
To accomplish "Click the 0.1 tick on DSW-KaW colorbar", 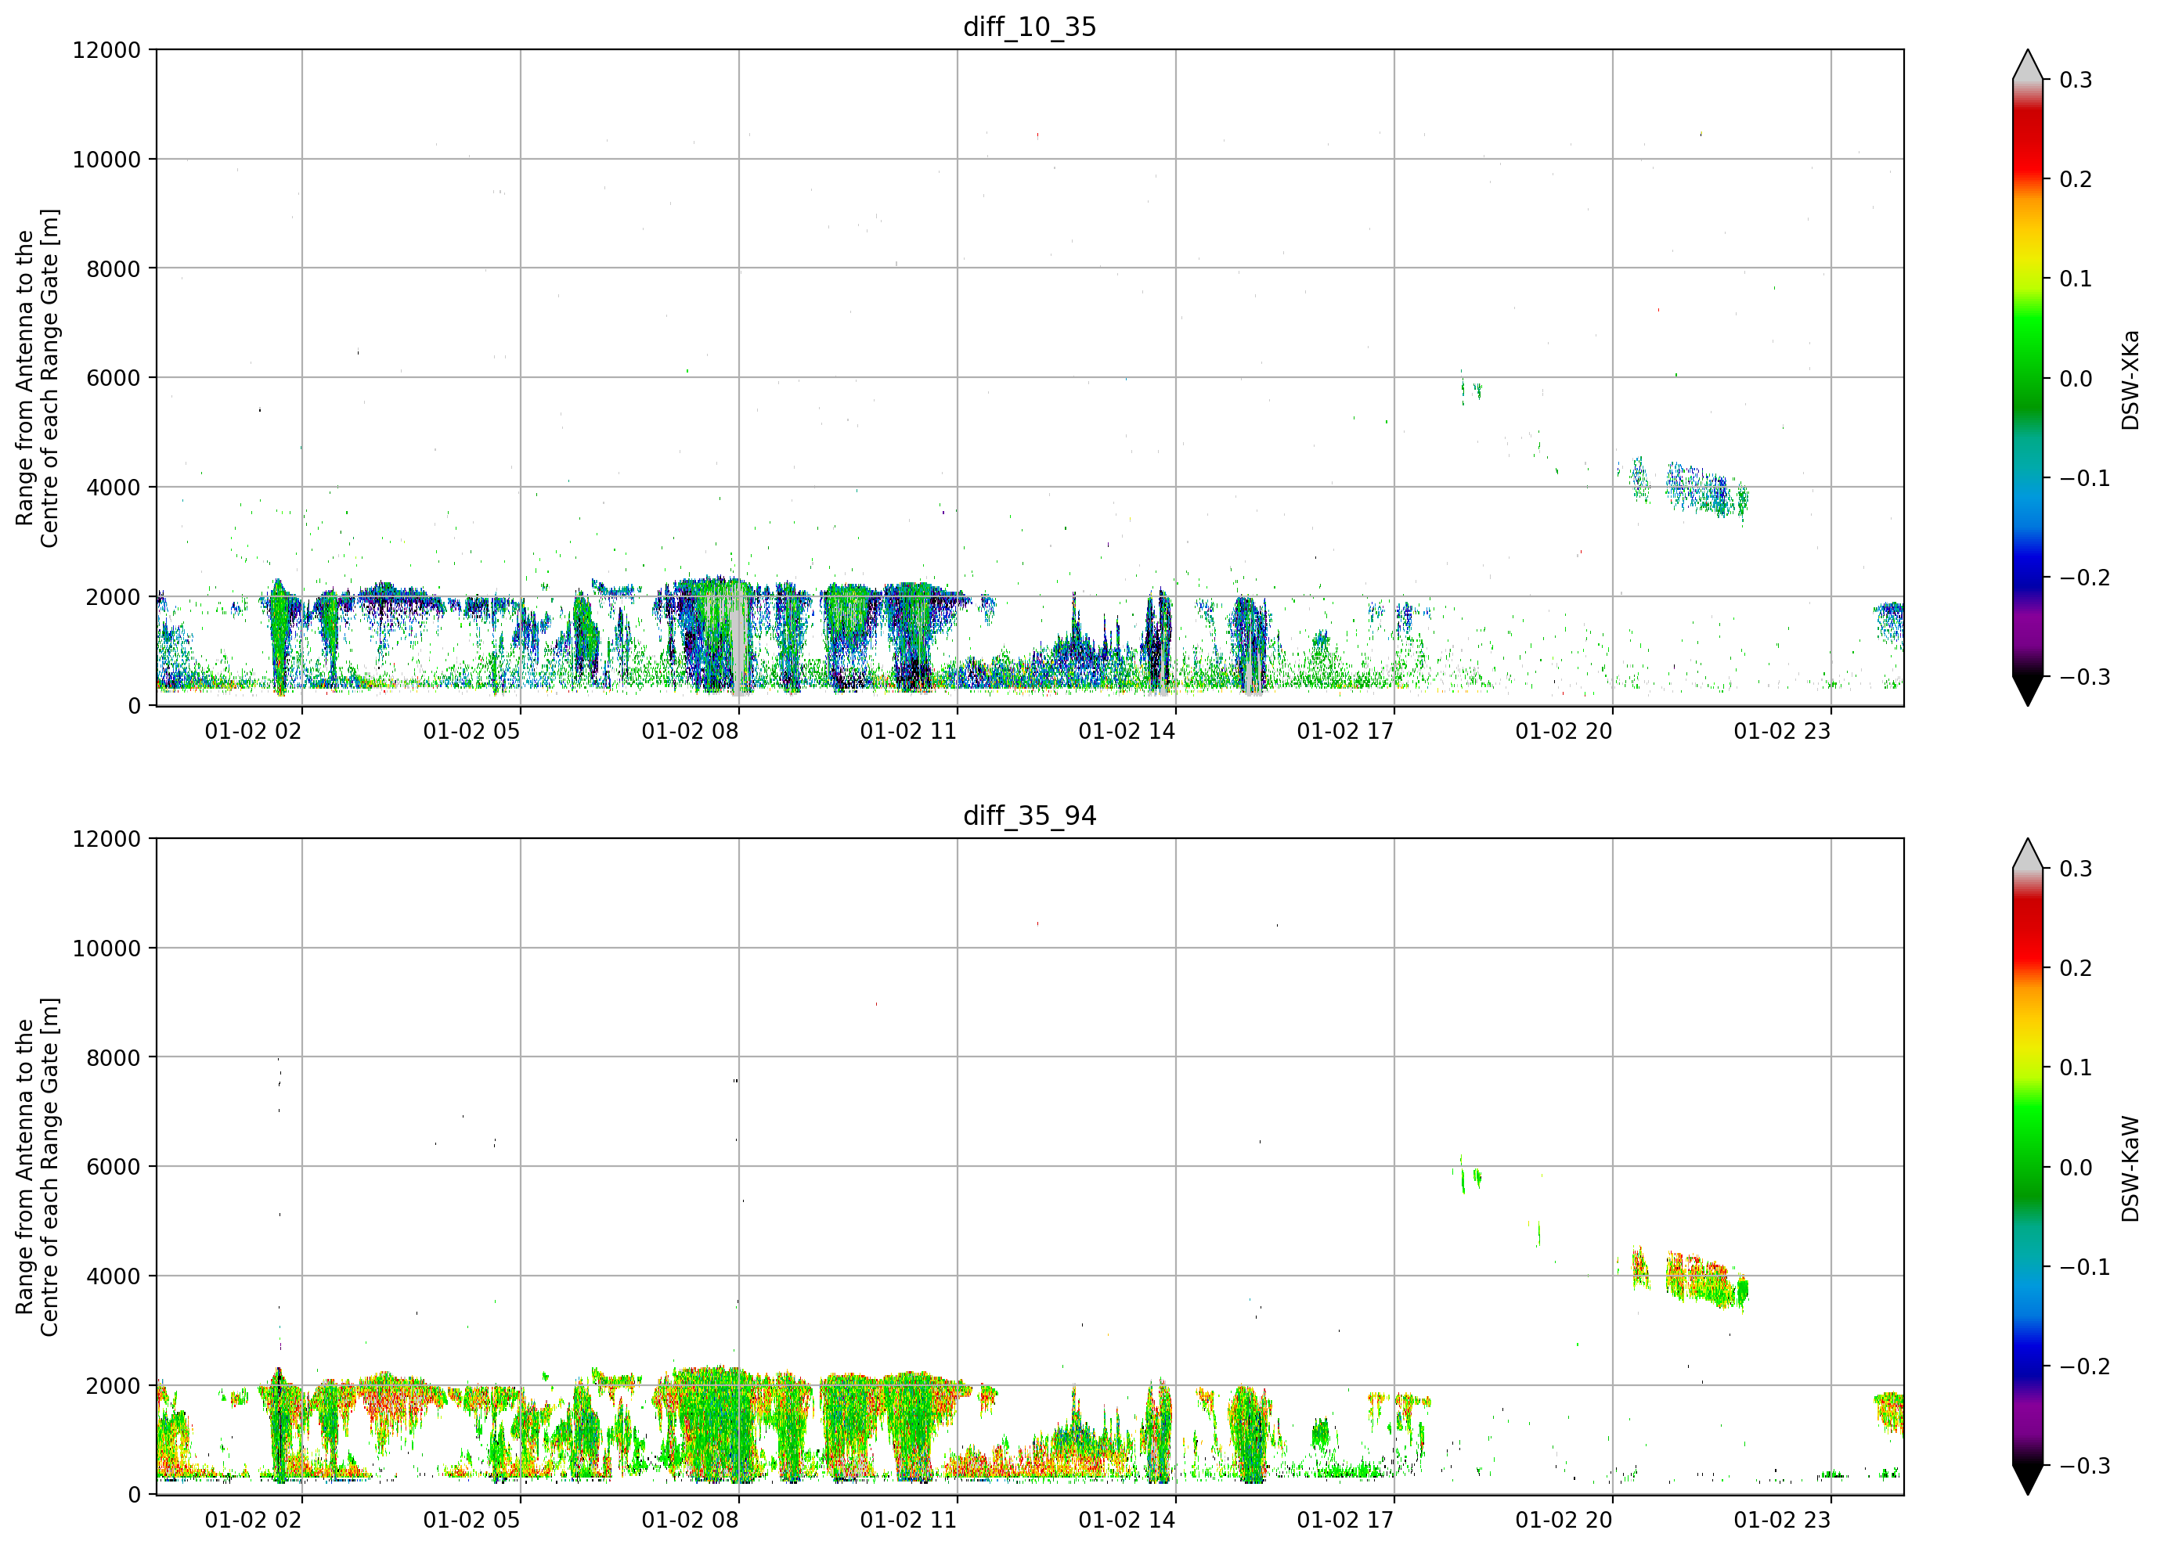I will [x=2076, y=1067].
